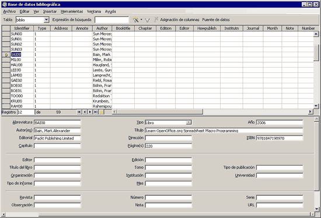Click the Journal column header
Image resolution: width=321 pixels, height=218 pixels.
coord(253,28)
